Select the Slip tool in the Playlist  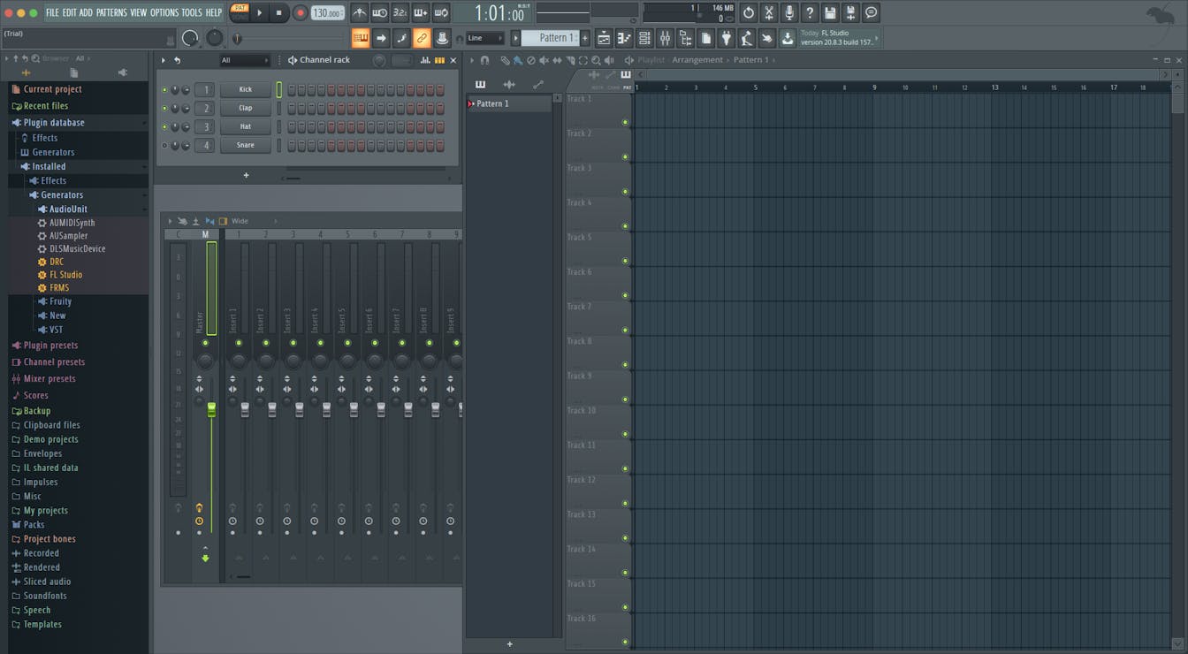[558, 60]
